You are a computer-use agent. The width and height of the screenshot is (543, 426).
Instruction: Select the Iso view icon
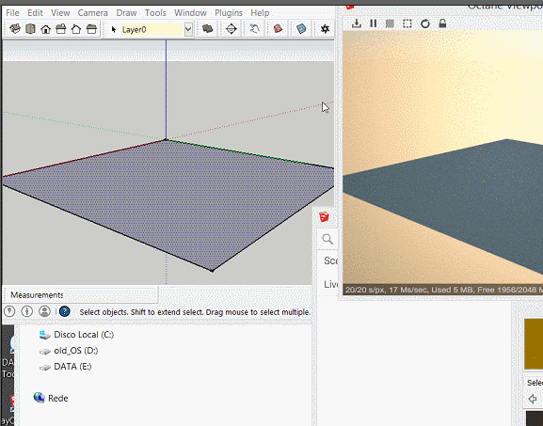pos(15,29)
